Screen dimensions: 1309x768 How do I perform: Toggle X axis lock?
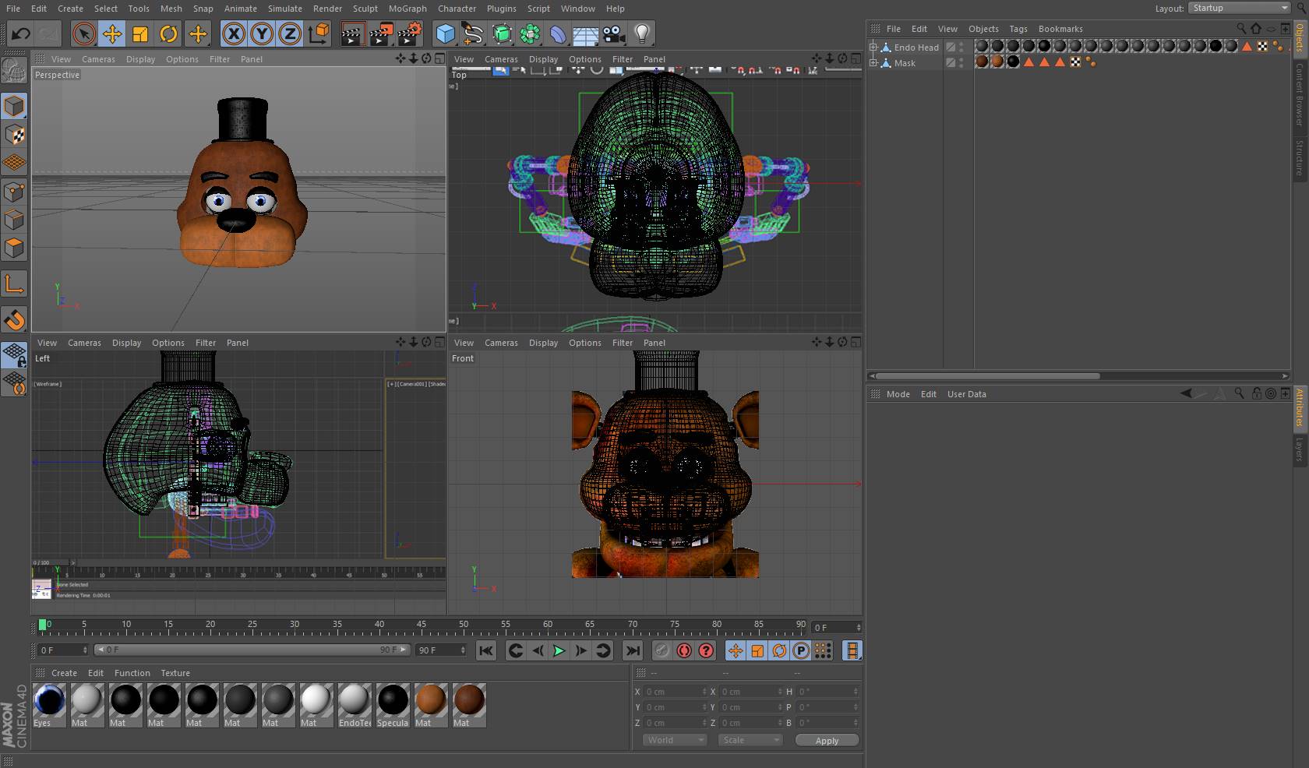pos(233,33)
